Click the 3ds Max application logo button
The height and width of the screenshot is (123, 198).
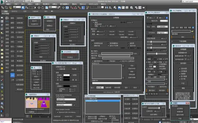2,2
